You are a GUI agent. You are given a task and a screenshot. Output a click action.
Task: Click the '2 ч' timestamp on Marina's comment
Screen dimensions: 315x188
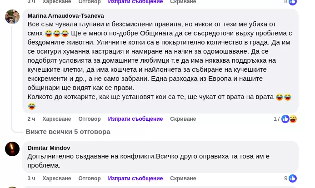(31, 119)
